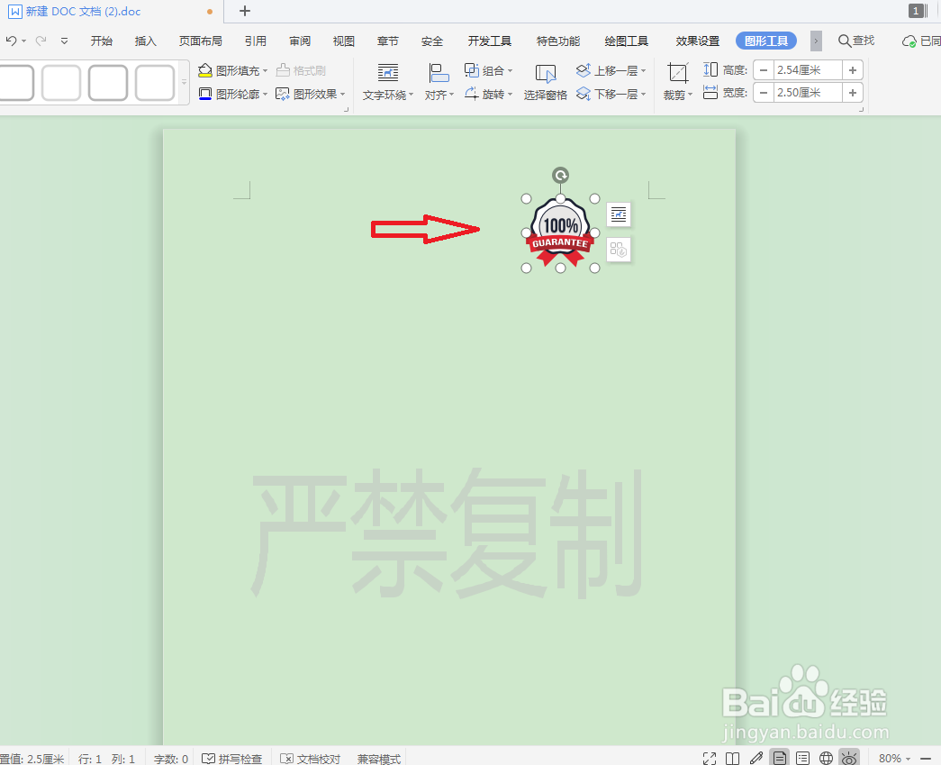Screen dimensions: 941x765
Task: Click the 裁剪 crop tool
Action: [x=678, y=82]
